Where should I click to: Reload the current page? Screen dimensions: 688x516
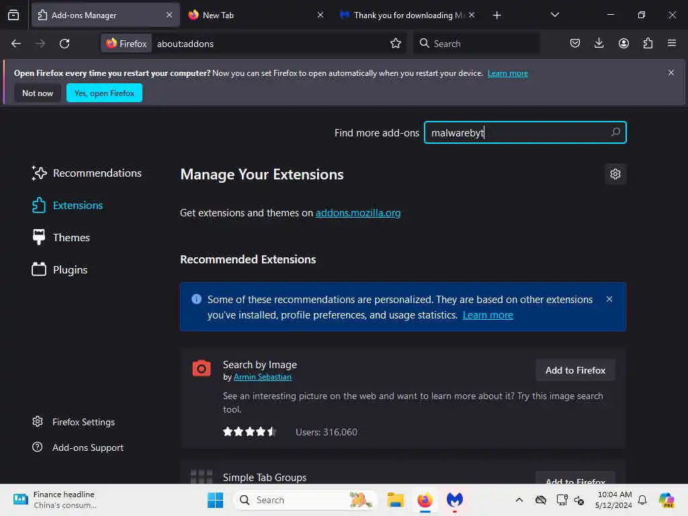(x=64, y=44)
